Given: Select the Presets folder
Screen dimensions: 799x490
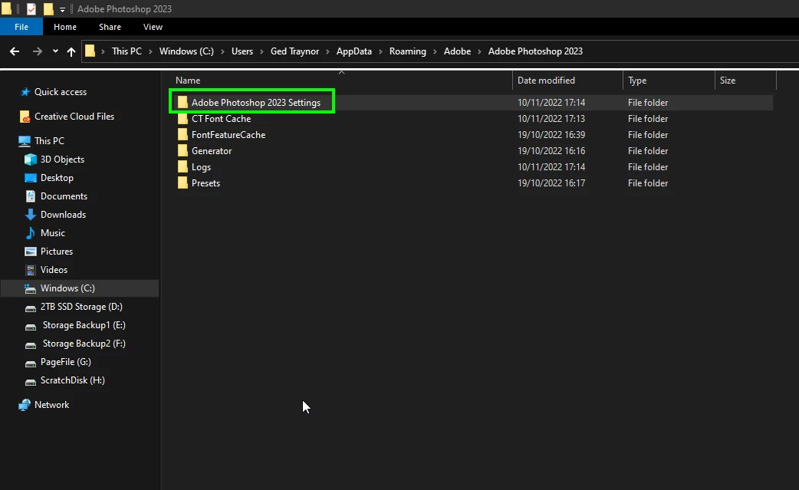Looking at the screenshot, I should (x=206, y=183).
